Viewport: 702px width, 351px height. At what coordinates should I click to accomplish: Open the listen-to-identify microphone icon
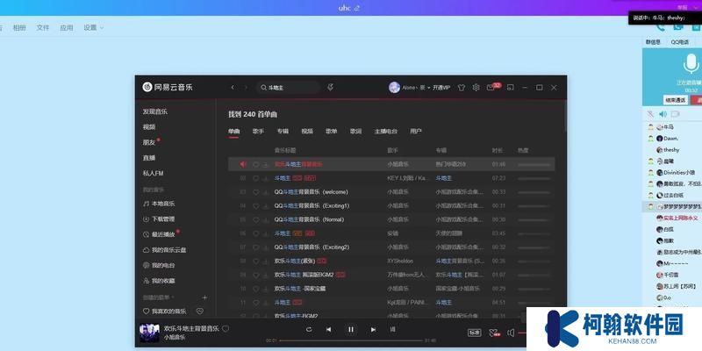tap(331, 87)
